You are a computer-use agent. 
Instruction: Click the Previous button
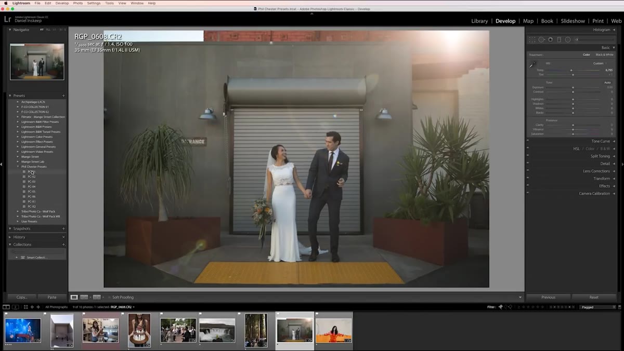tap(549, 298)
